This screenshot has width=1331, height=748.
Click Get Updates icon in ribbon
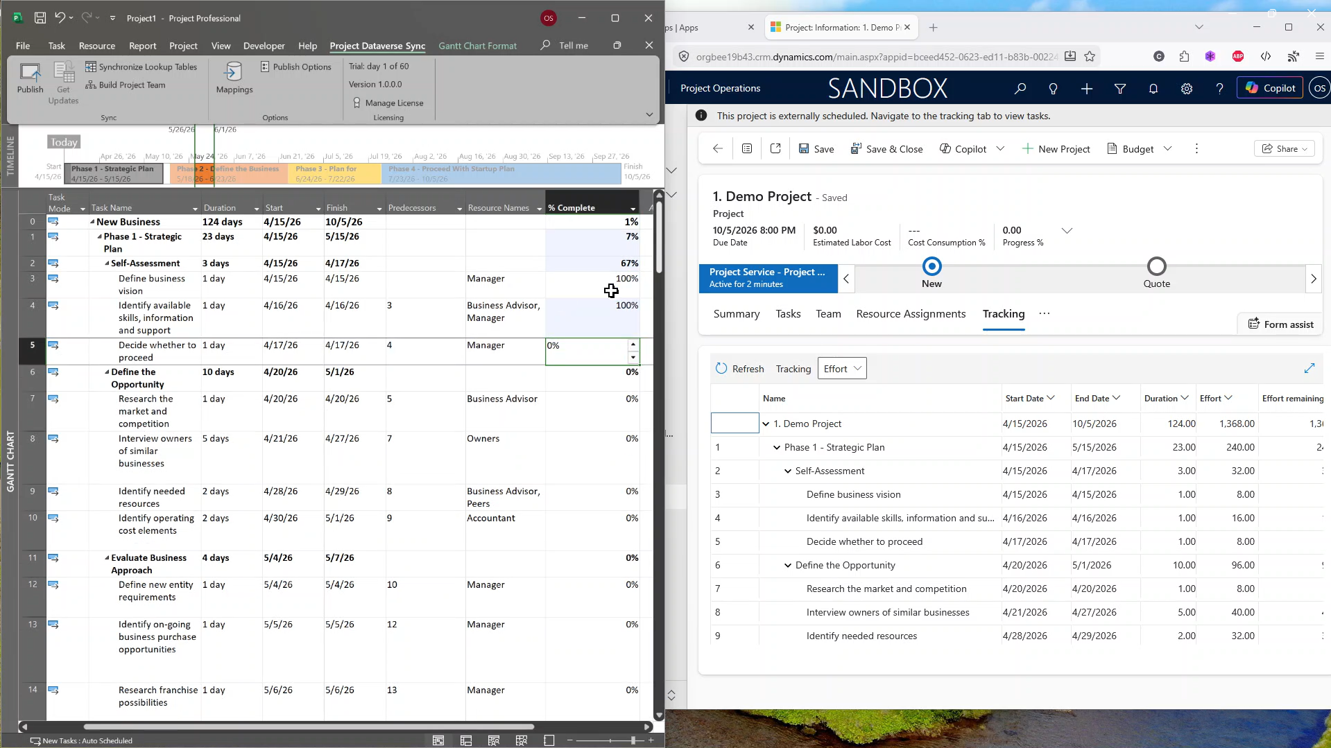coord(63,83)
